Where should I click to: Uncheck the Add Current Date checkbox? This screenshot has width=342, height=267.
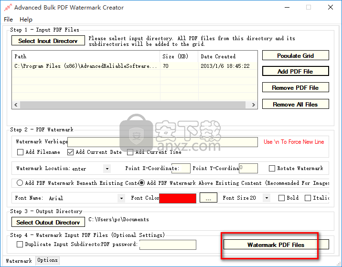click(70, 152)
